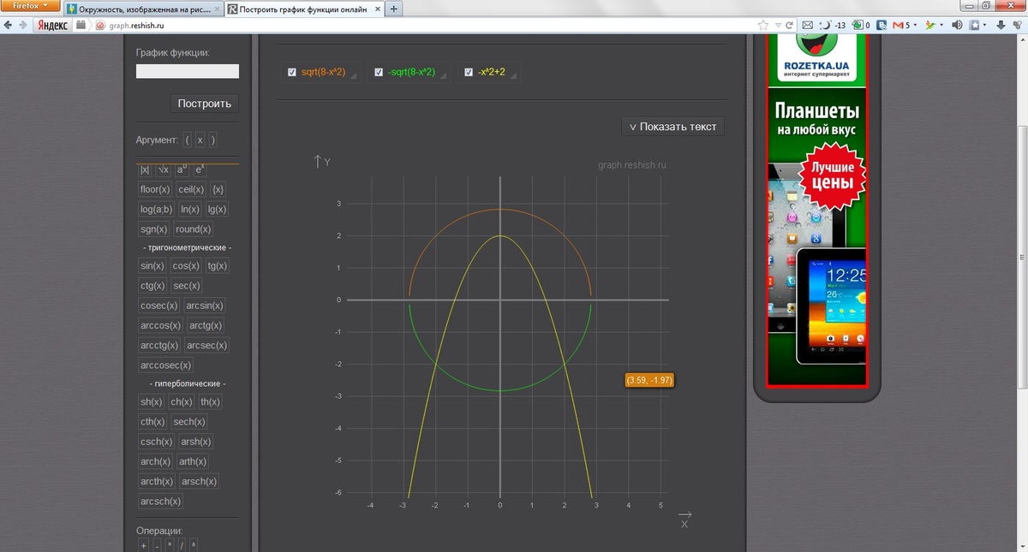Insert the arcsin(x) function
The width and height of the screenshot is (1028, 552).
coord(205,306)
